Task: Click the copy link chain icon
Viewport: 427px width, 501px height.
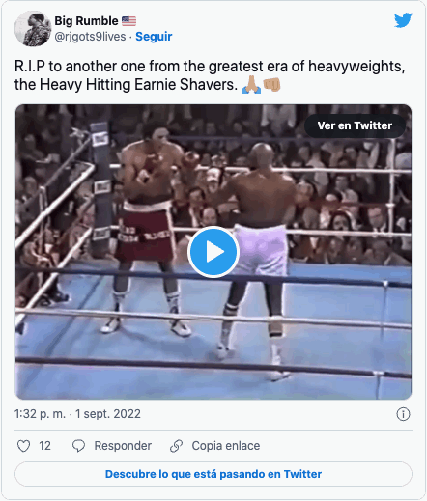Action: tap(176, 446)
